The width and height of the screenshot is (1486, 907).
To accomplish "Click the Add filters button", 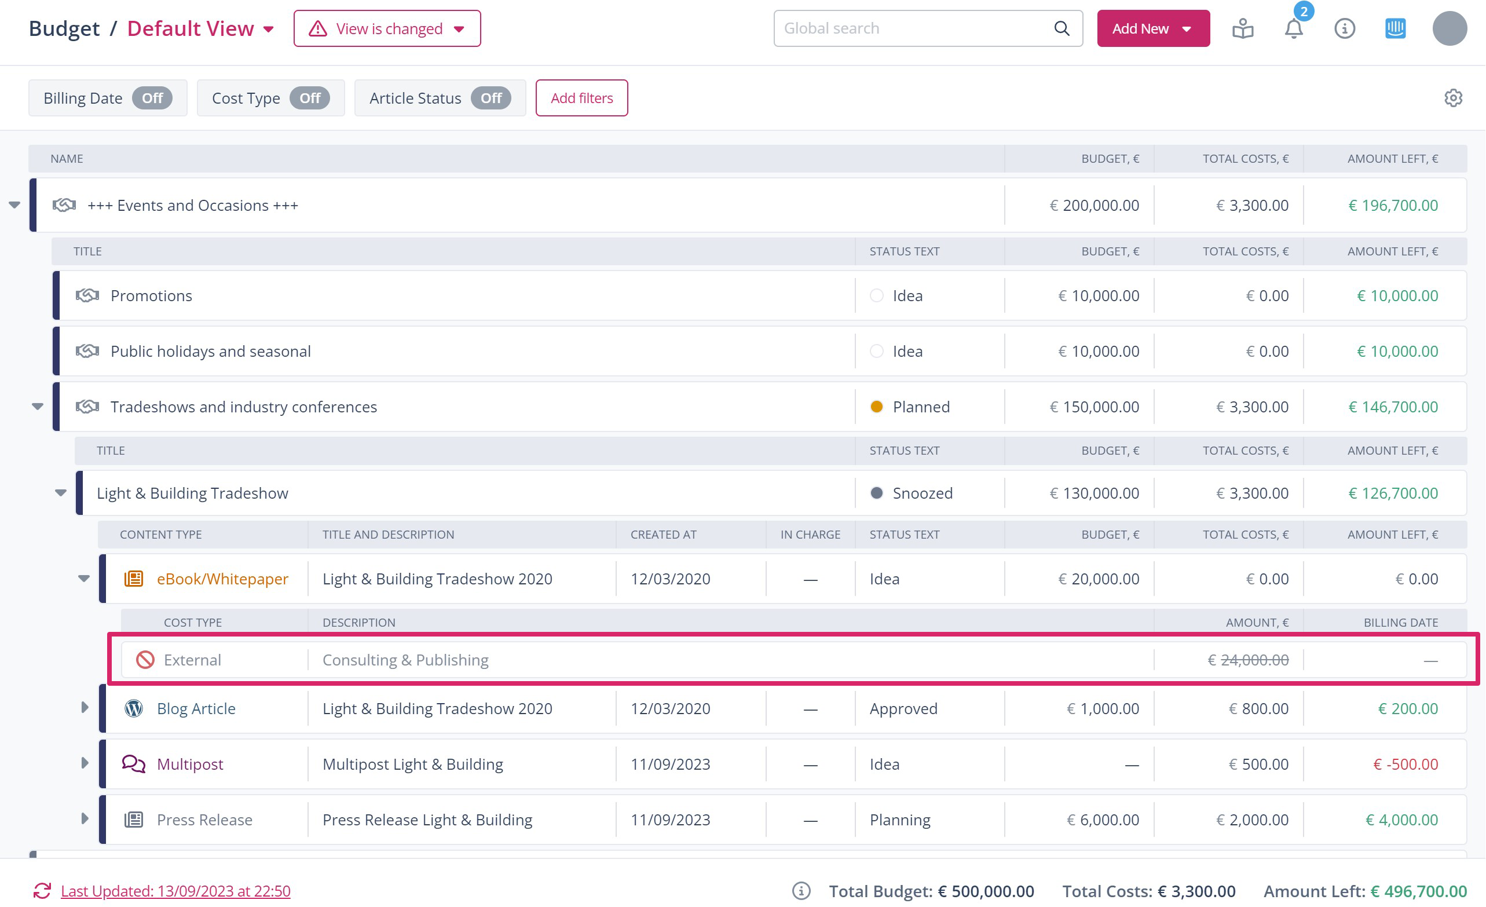I will (581, 98).
